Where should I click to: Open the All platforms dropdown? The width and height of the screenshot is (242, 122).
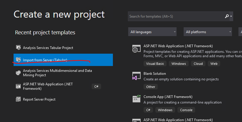[208, 32]
